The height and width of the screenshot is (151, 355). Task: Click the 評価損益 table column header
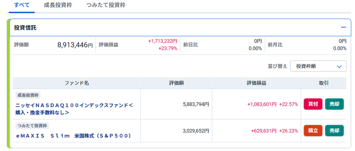pyautogui.click(x=256, y=83)
